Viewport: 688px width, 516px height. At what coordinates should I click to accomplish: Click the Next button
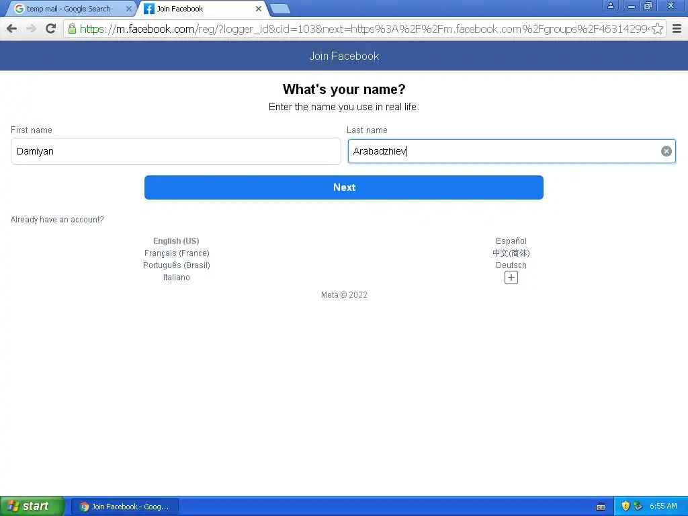click(344, 187)
